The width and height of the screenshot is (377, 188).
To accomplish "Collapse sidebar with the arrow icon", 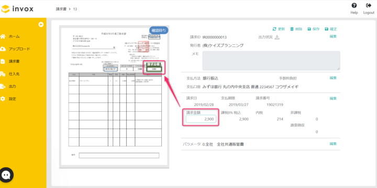I will (41, 25).
